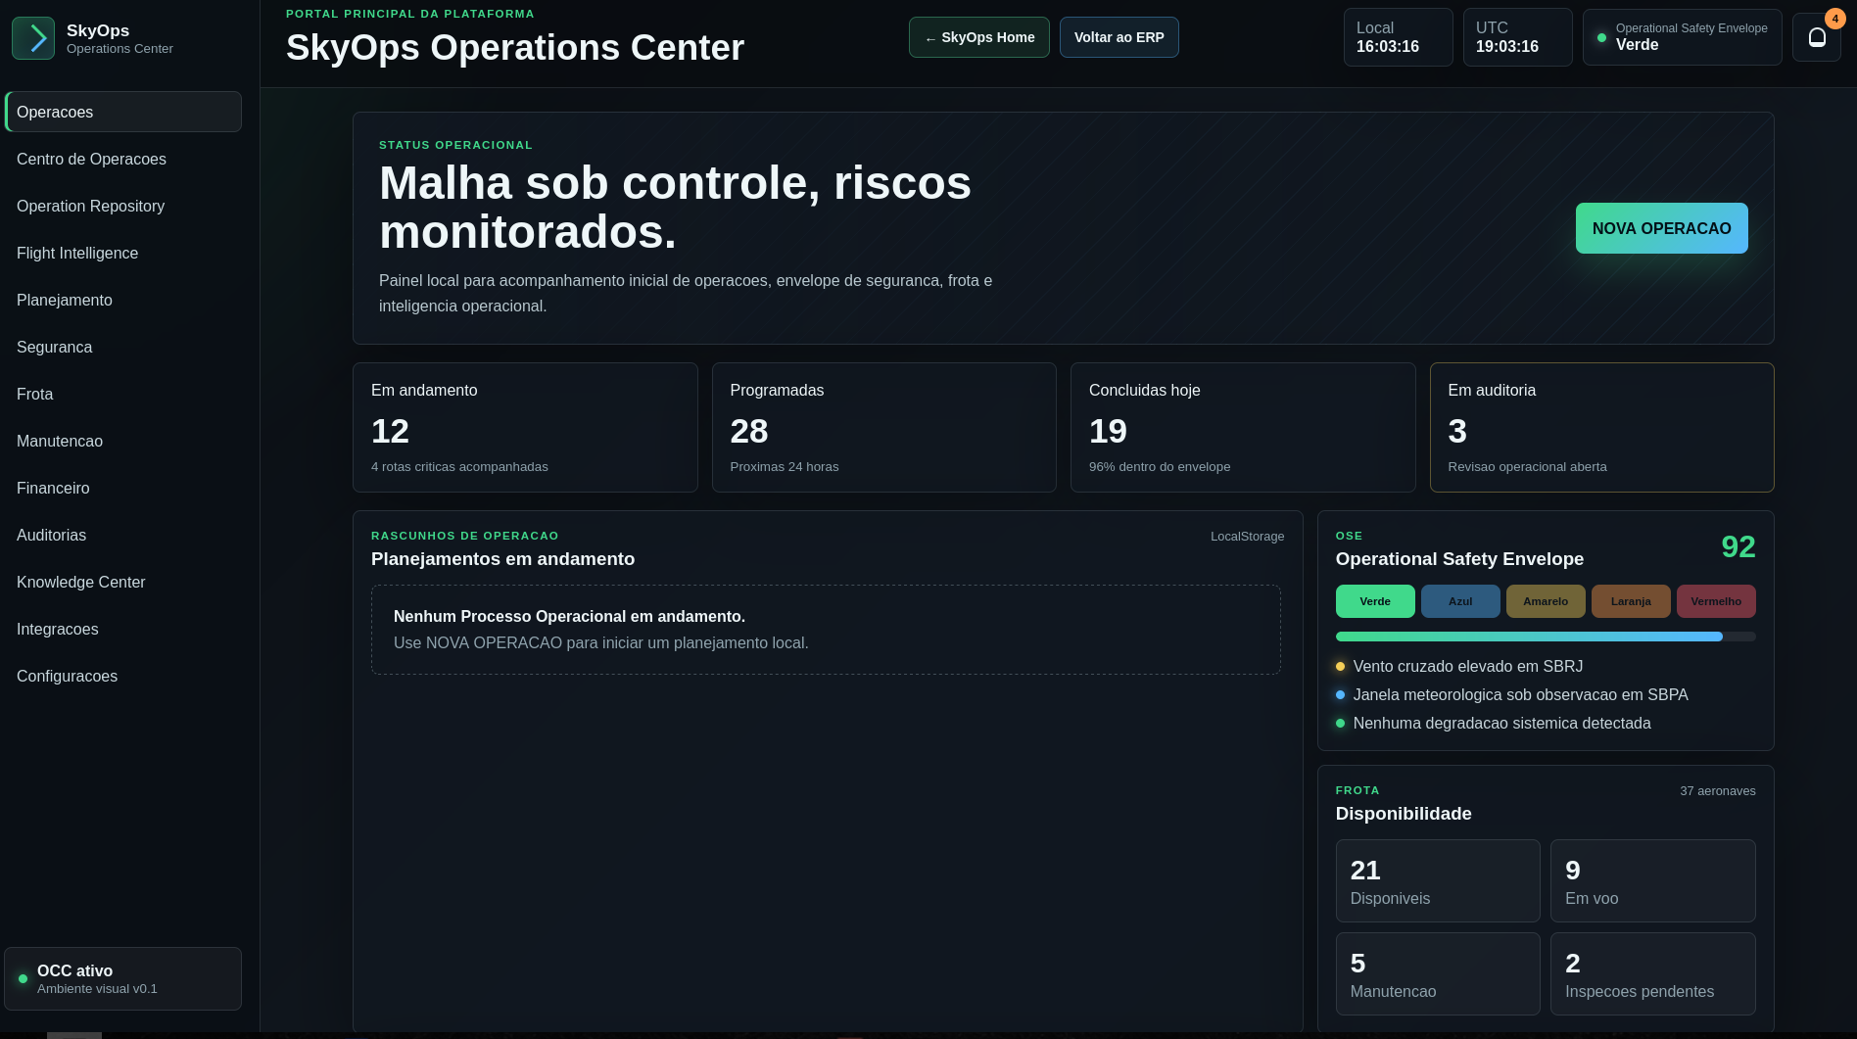Click the 5 Manutencao fleet tile

click(x=1438, y=973)
